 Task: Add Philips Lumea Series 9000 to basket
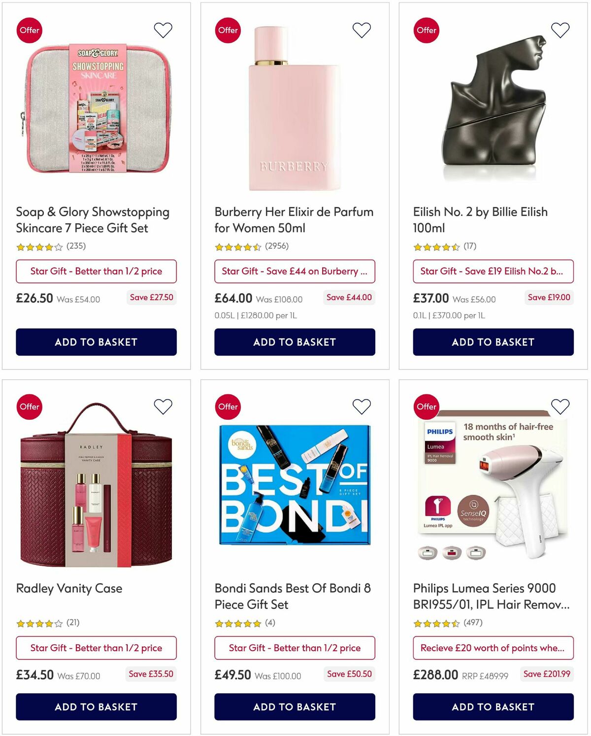pyautogui.click(x=493, y=707)
